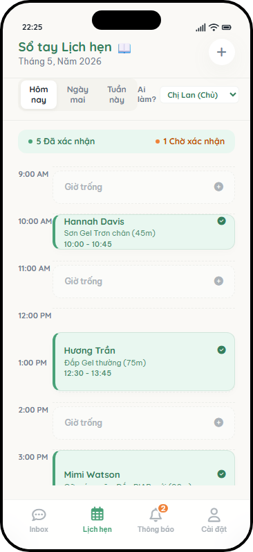
Task: Open Thông báo bell with badge
Action: pos(156,515)
